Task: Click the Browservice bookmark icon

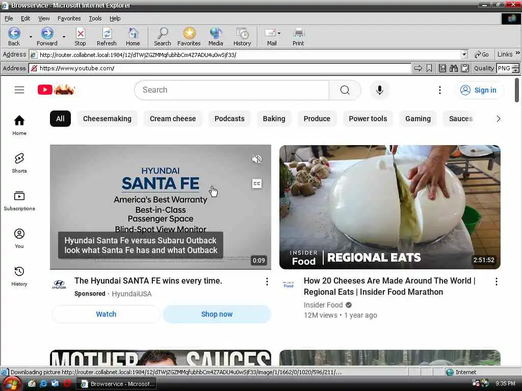Action: pyautogui.click(x=429, y=68)
